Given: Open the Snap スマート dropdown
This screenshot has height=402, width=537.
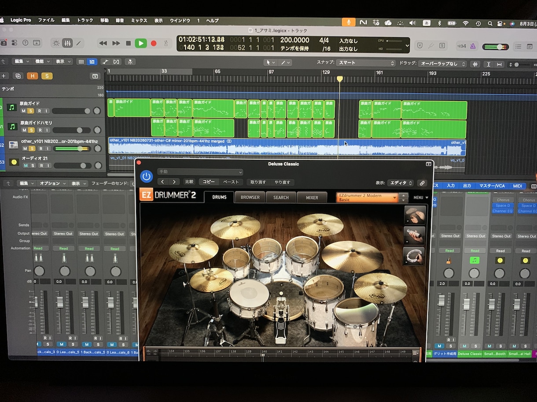Looking at the screenshot, I should coord(366,63).
